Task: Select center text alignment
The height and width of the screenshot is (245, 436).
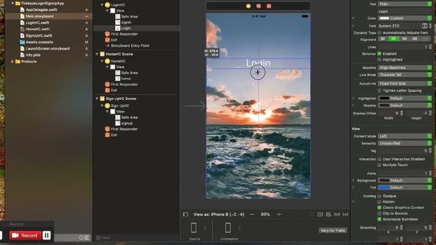Action: [x=394, y=39]
